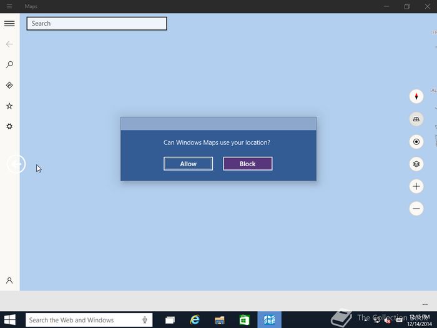Allow Windows Maps to use location
The image size is (437, 328).
pyautogui.click(x=188, y=164)
